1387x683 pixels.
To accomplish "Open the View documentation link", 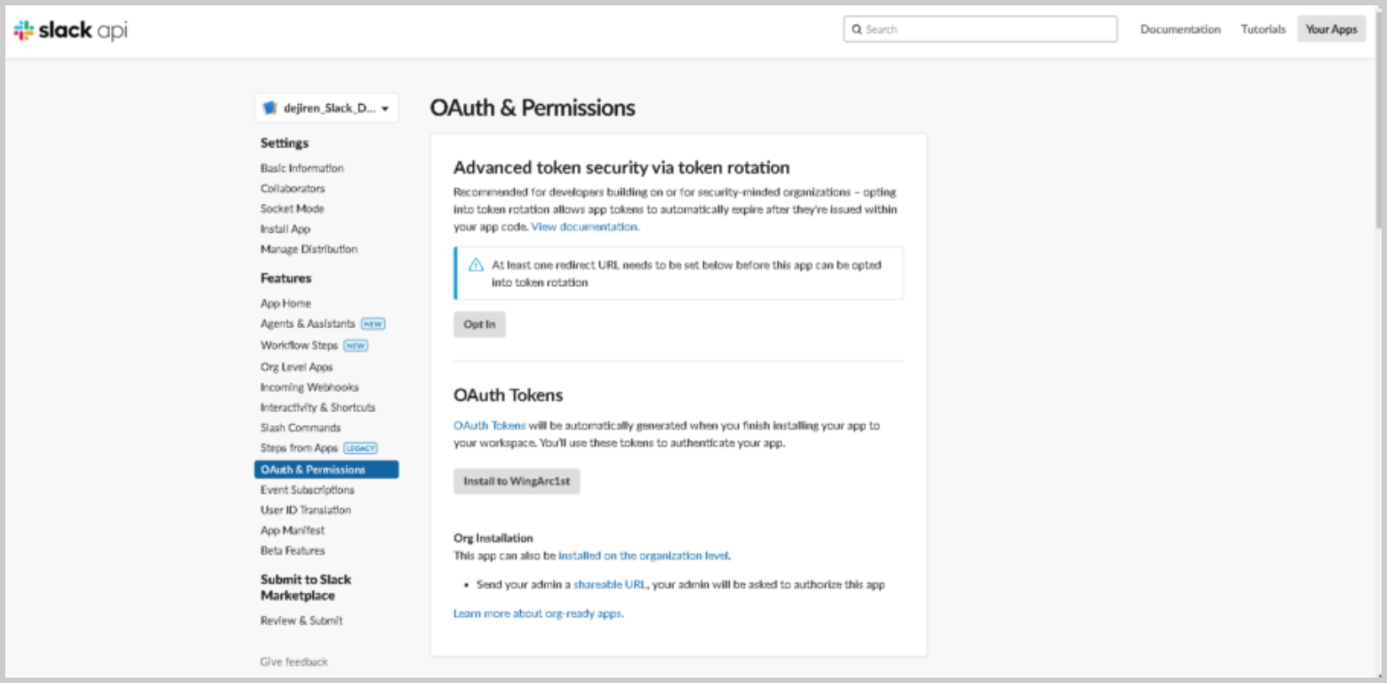I will pos(585,227).
